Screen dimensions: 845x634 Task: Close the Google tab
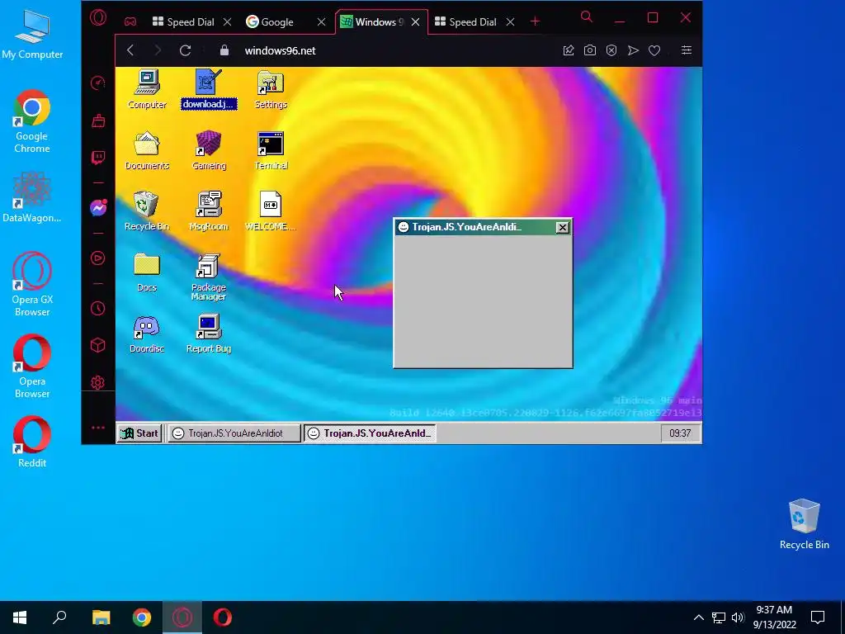click(321, 22)
